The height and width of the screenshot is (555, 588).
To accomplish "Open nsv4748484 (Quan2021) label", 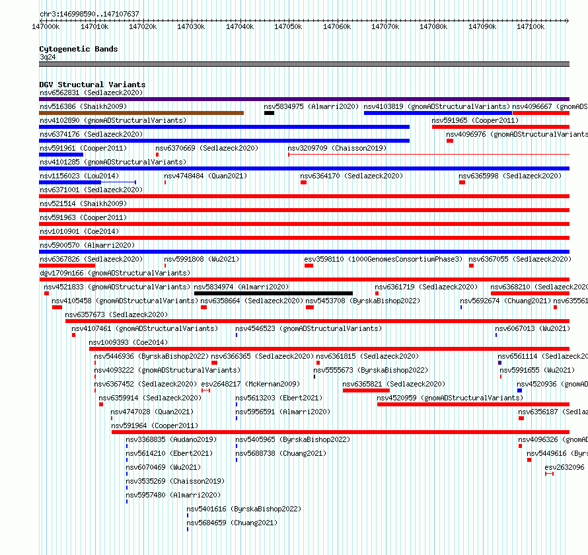I will click(x=205, y=176).
